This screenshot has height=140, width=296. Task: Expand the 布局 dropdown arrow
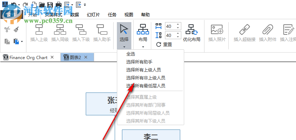click(143, 47)
